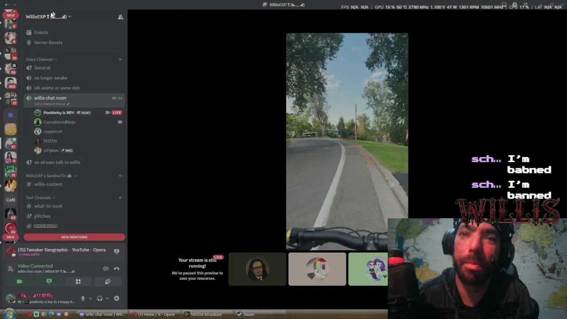The height and width of the screenshot is (319, 567).
Task: Open headphone output options arrow
Action: (107, 299)
